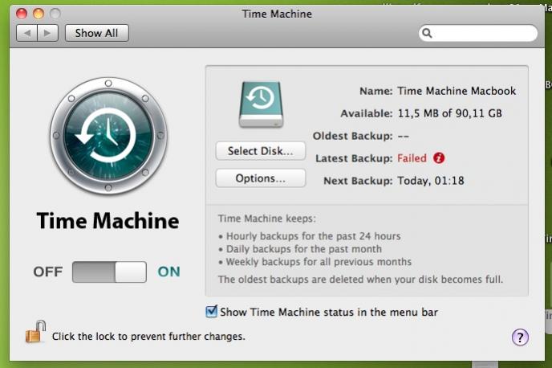This screenshot has width=552, height=368.
Task: Click the oldest backups are deleted sentence
Action: pos(360,280)
